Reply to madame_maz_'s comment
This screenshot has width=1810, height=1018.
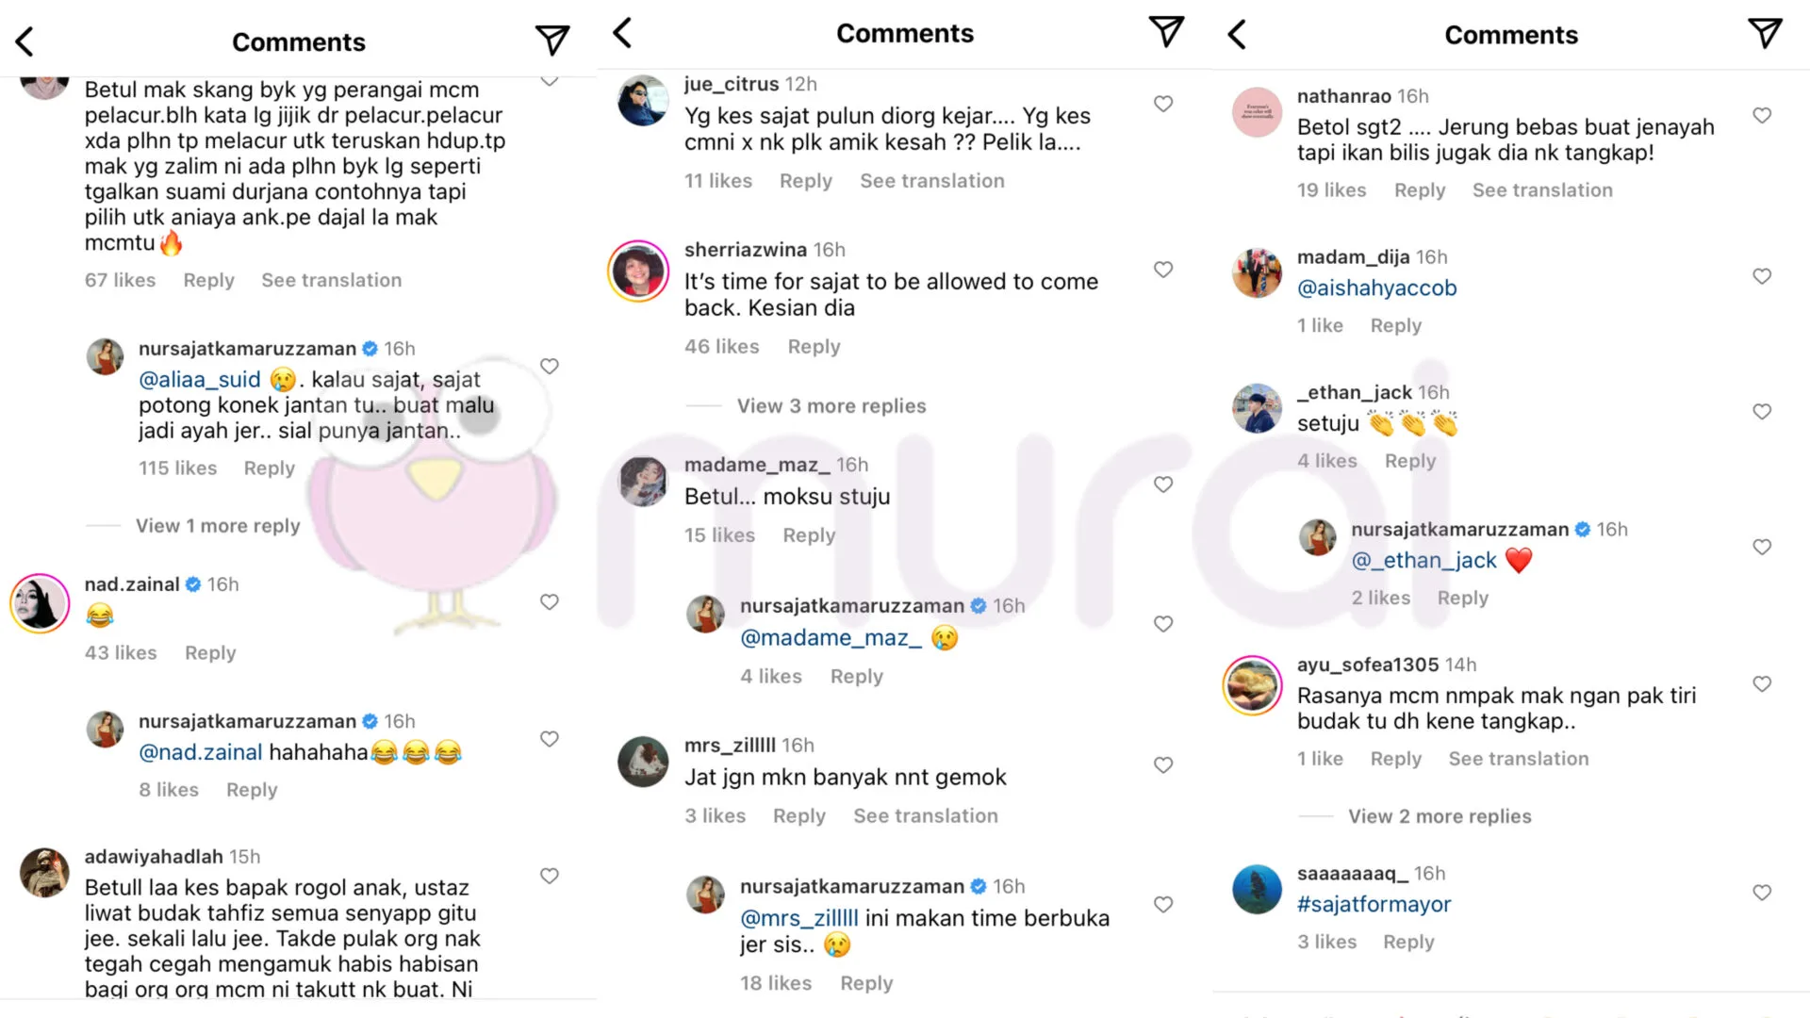point(809,535)
